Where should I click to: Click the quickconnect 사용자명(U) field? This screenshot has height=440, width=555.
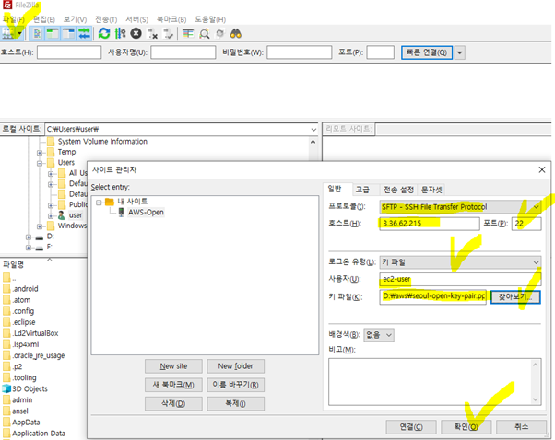[x=183, y=52]
